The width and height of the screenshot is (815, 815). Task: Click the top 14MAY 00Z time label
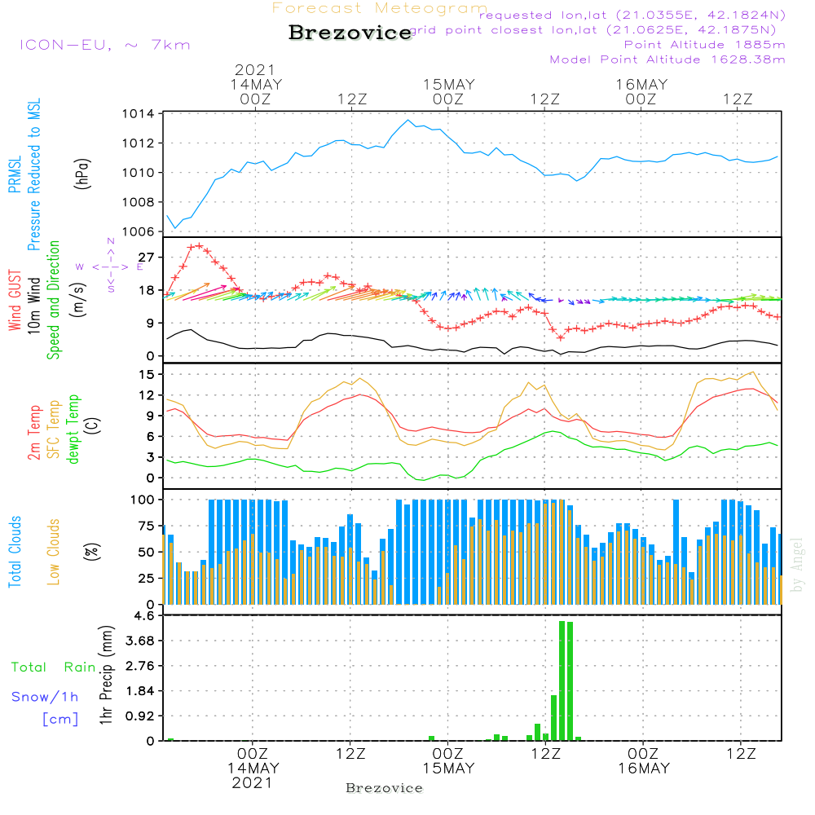(x=256, y=91)
